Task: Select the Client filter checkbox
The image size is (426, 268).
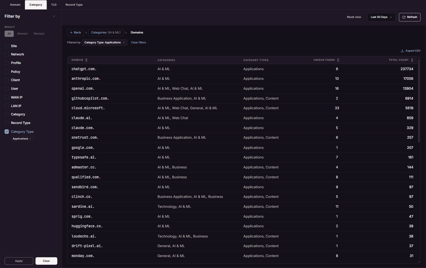Action: (x=7, y=80)
